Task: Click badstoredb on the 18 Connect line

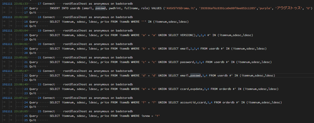Action: 124,17
